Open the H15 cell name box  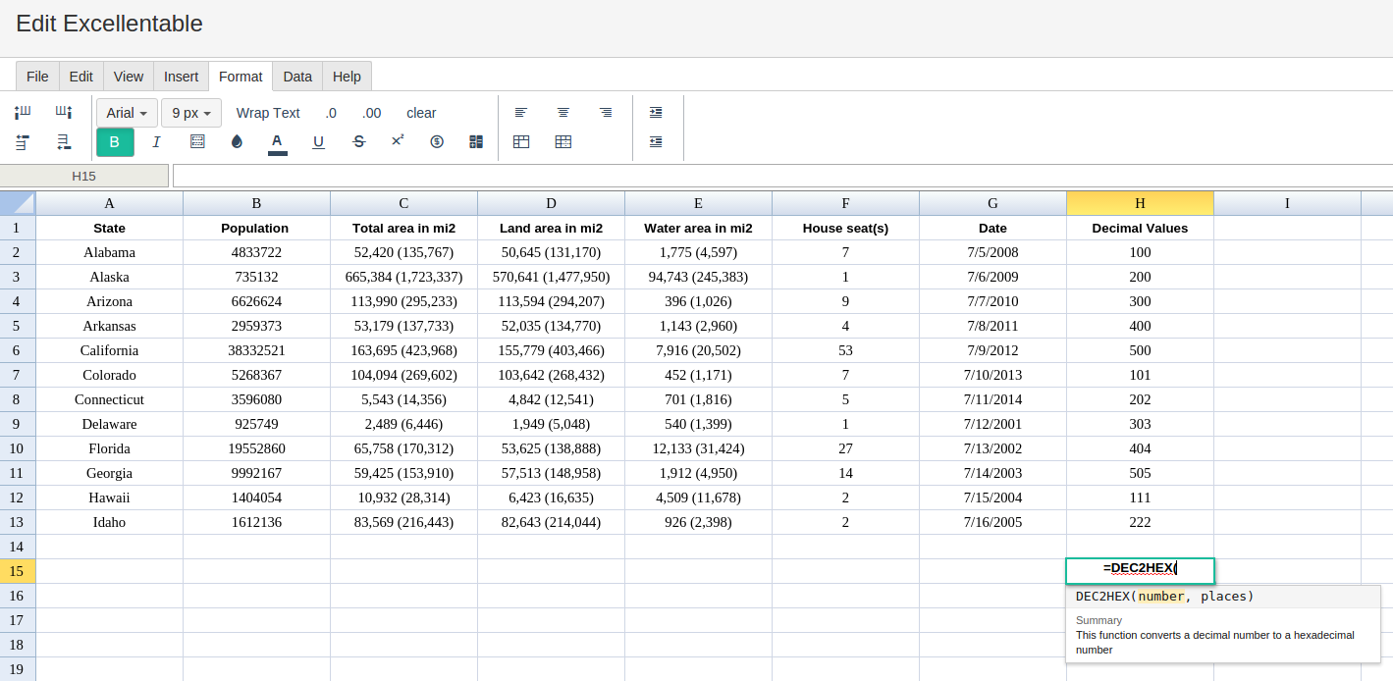pos(84,176)
